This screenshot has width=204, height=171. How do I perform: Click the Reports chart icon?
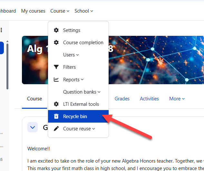pos(56,79)
